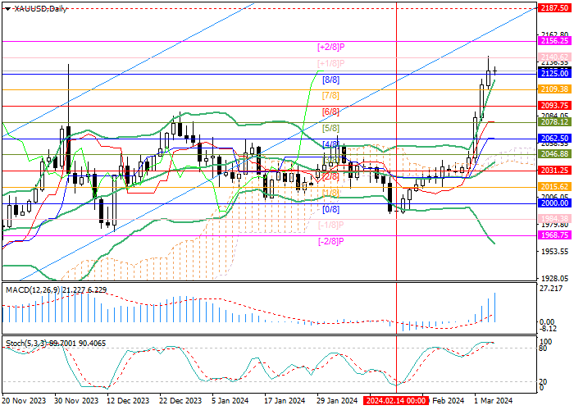The image size is (574, 410).
Task: Click the [7/8] Murrey level label
Action: (x=331, y=96)
